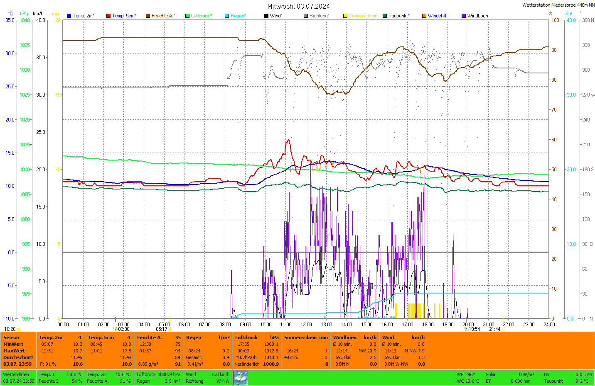Click the cloudy weather icon in status bar

click(x=241, y=378)
